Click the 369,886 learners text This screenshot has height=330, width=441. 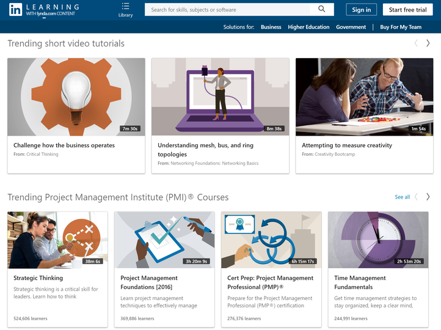tap(137, 318)
